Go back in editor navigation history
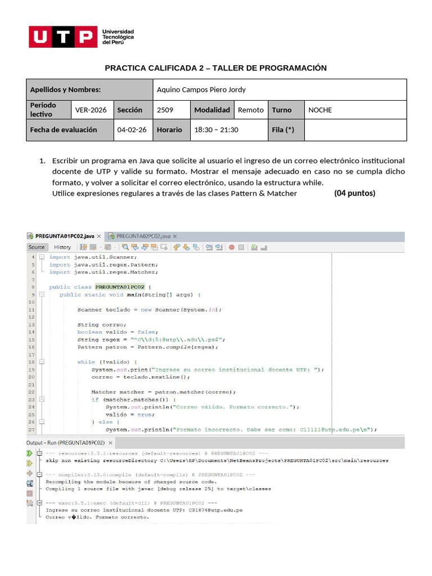Viewport: 432px width, 576px height. tap(93, 247)
